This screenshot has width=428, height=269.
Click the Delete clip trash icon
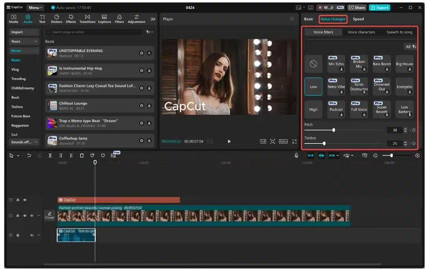click(81, 156)
